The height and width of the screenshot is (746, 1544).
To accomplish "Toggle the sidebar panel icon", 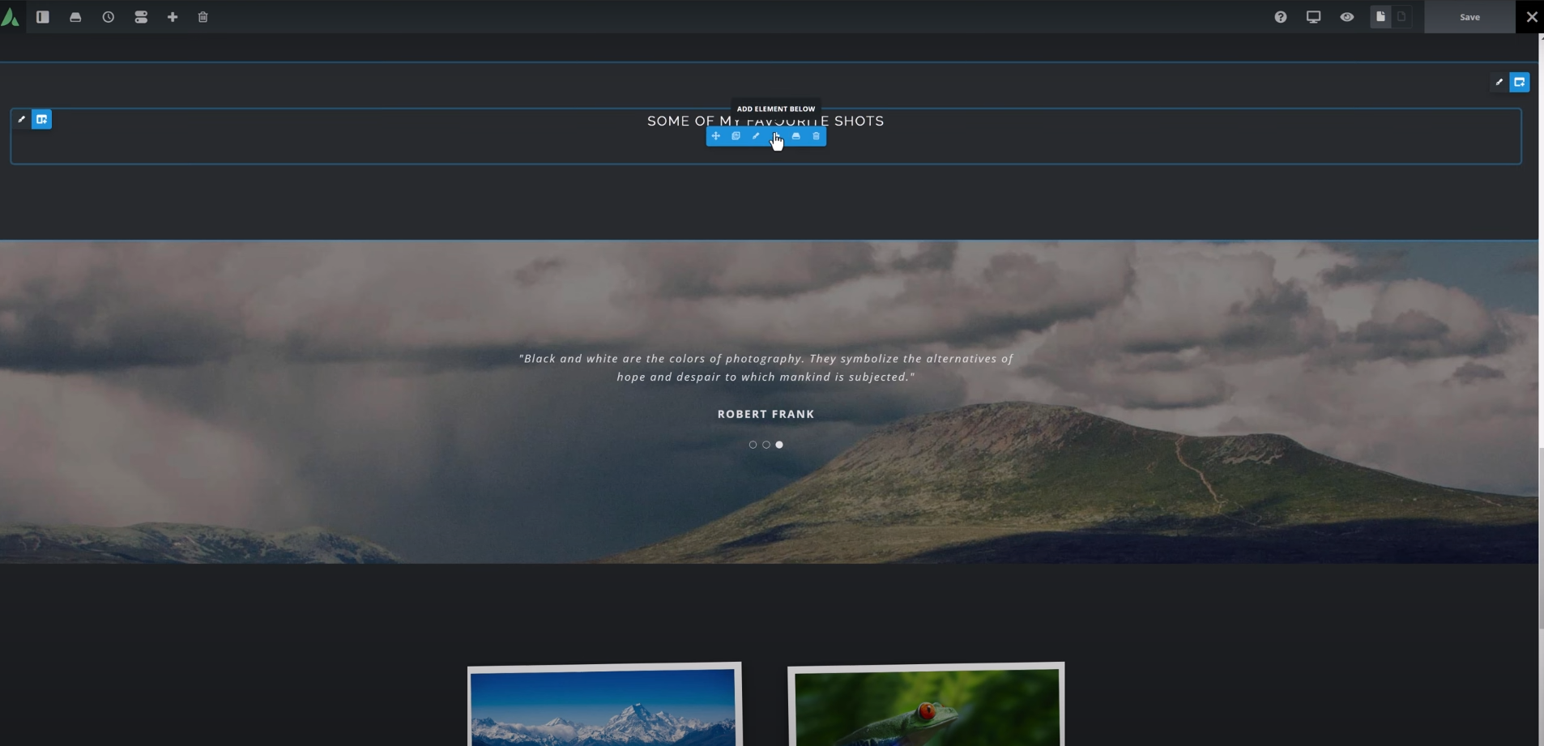I will [43, 17].
